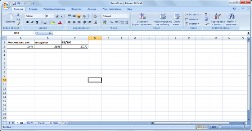The height and width of the screenshot is (131, 252).
Task: Open the Найти и выделить binoculars menu
Action: [x=231, y=19]
